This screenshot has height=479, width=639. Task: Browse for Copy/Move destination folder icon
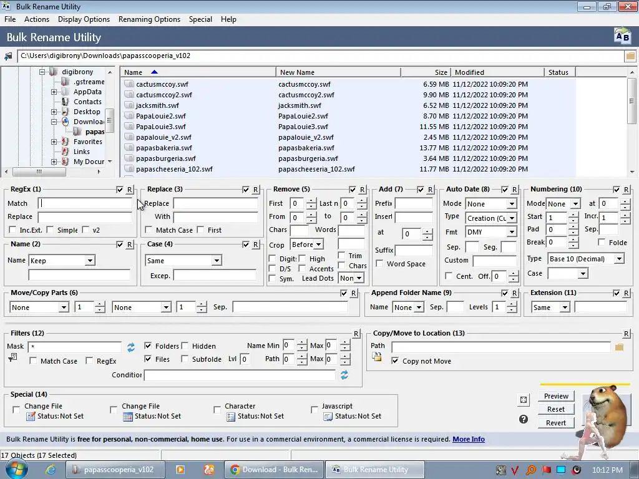[620, 347]
